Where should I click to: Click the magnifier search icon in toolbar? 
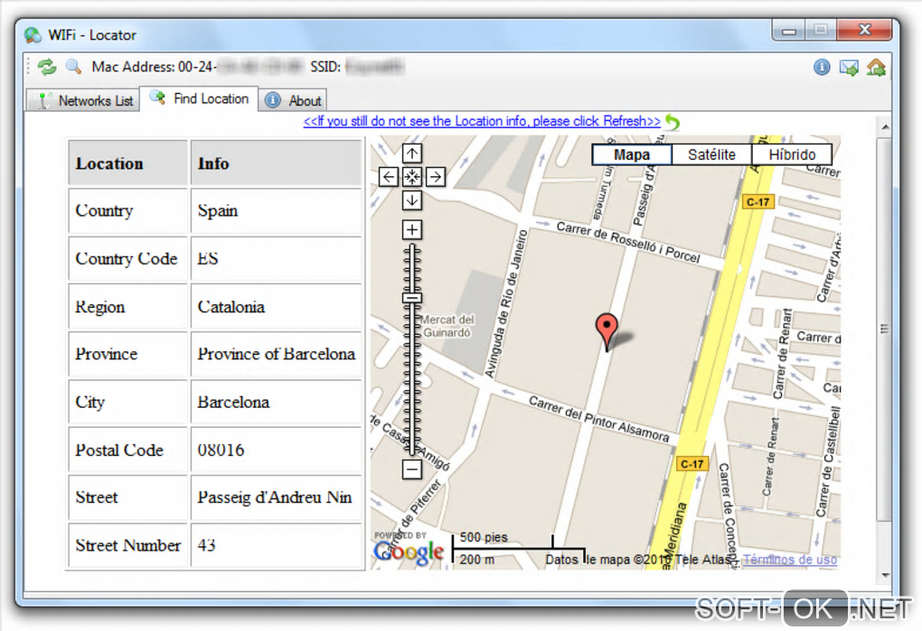(x=73, y=66)
